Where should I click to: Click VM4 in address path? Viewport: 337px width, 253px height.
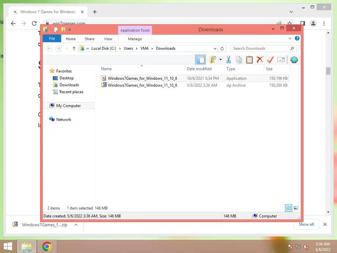[x=144, y=48]
